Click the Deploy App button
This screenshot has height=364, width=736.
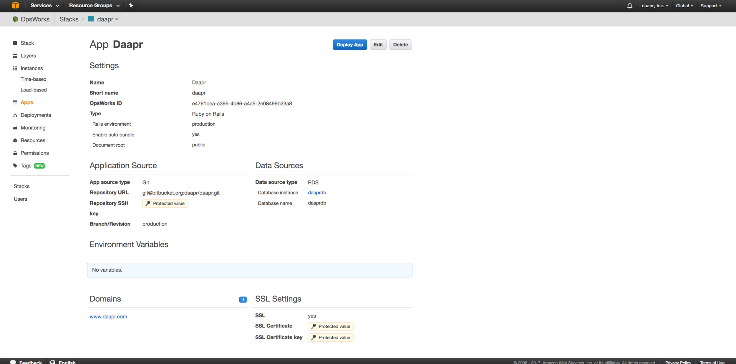coord(350,45)
